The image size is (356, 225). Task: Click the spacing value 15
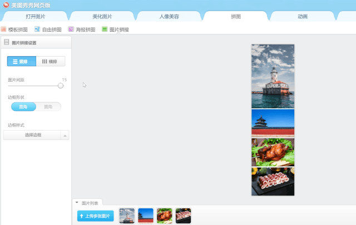[x=65, y=80]
